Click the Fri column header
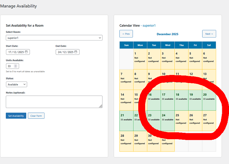Viewport: 229px width, 164px height. (x=195, y=45)
